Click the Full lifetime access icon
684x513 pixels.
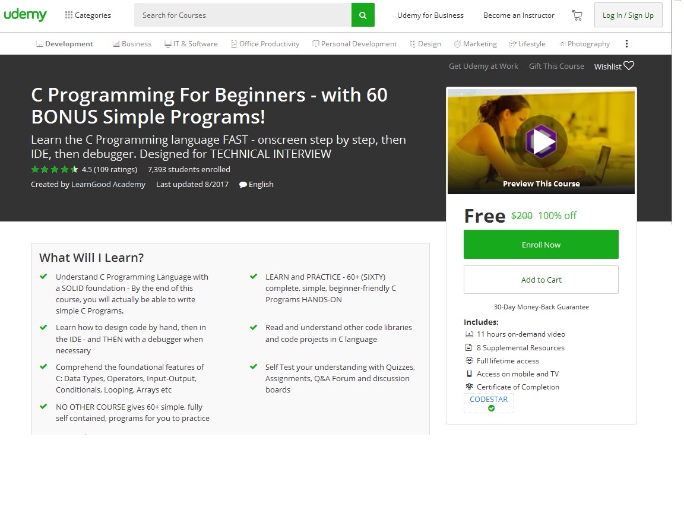470,361
